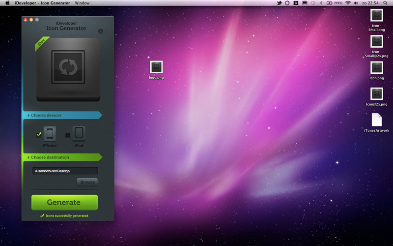Click the circle icon in menu bar
This screenshot has height=246, width=393.
[287, 3]
